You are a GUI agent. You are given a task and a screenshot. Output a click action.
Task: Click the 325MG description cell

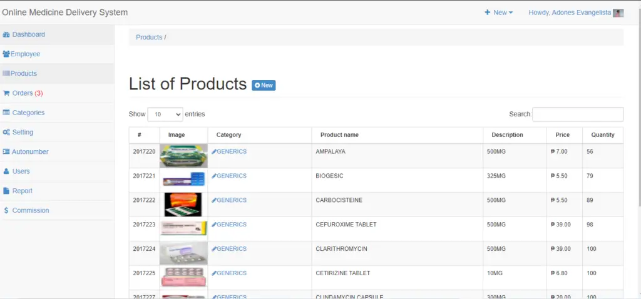pyautogui.click(x=515, y=180)
